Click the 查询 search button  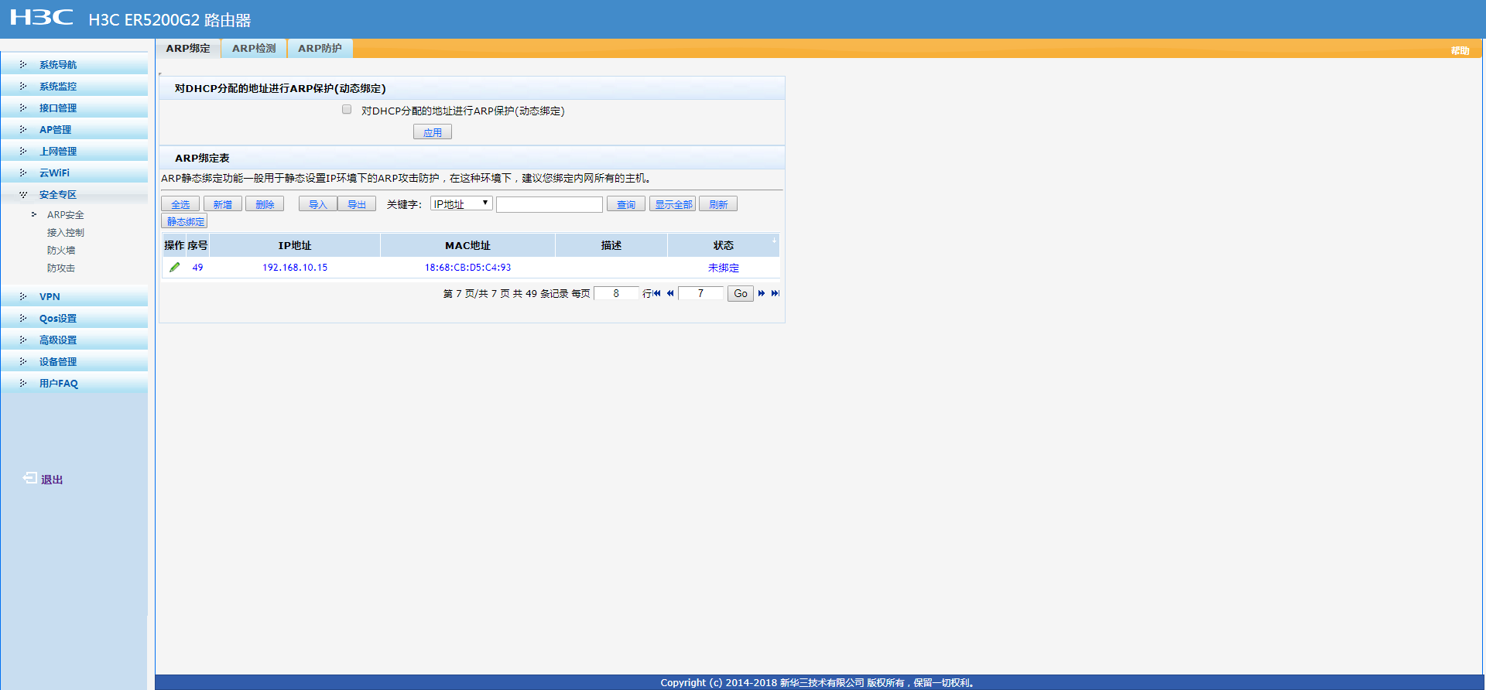pos(626,204)
